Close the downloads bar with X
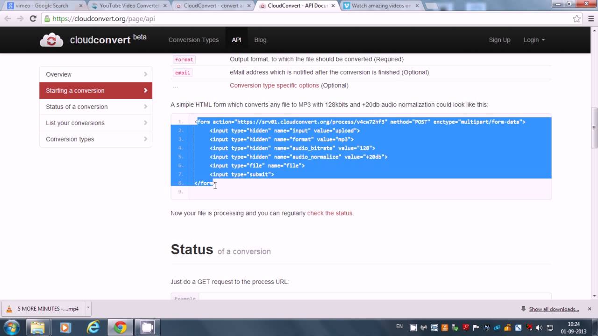Viewport: 598px width, 336px height. pos(590,309)
